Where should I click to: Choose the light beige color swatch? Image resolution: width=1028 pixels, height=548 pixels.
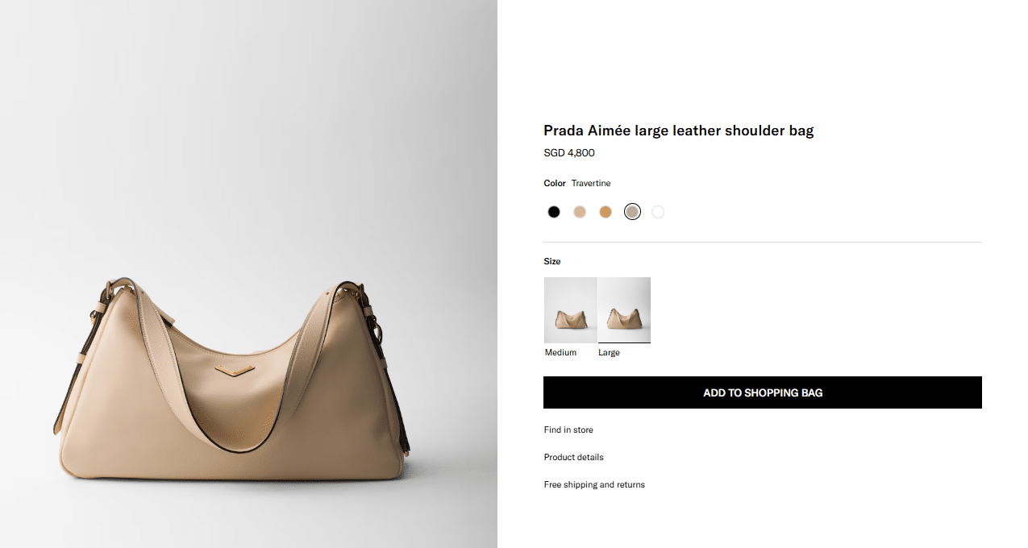click(580, 212)
